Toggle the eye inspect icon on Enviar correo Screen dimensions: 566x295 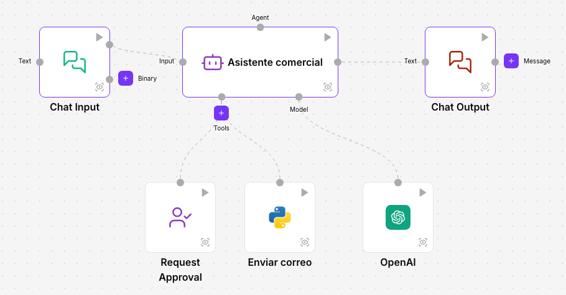point(305,242)
